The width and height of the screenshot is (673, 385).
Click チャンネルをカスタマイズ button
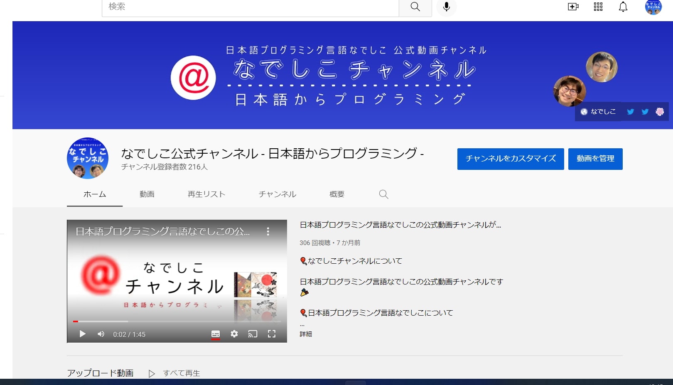pyautogui.click(x=511, y=159)
